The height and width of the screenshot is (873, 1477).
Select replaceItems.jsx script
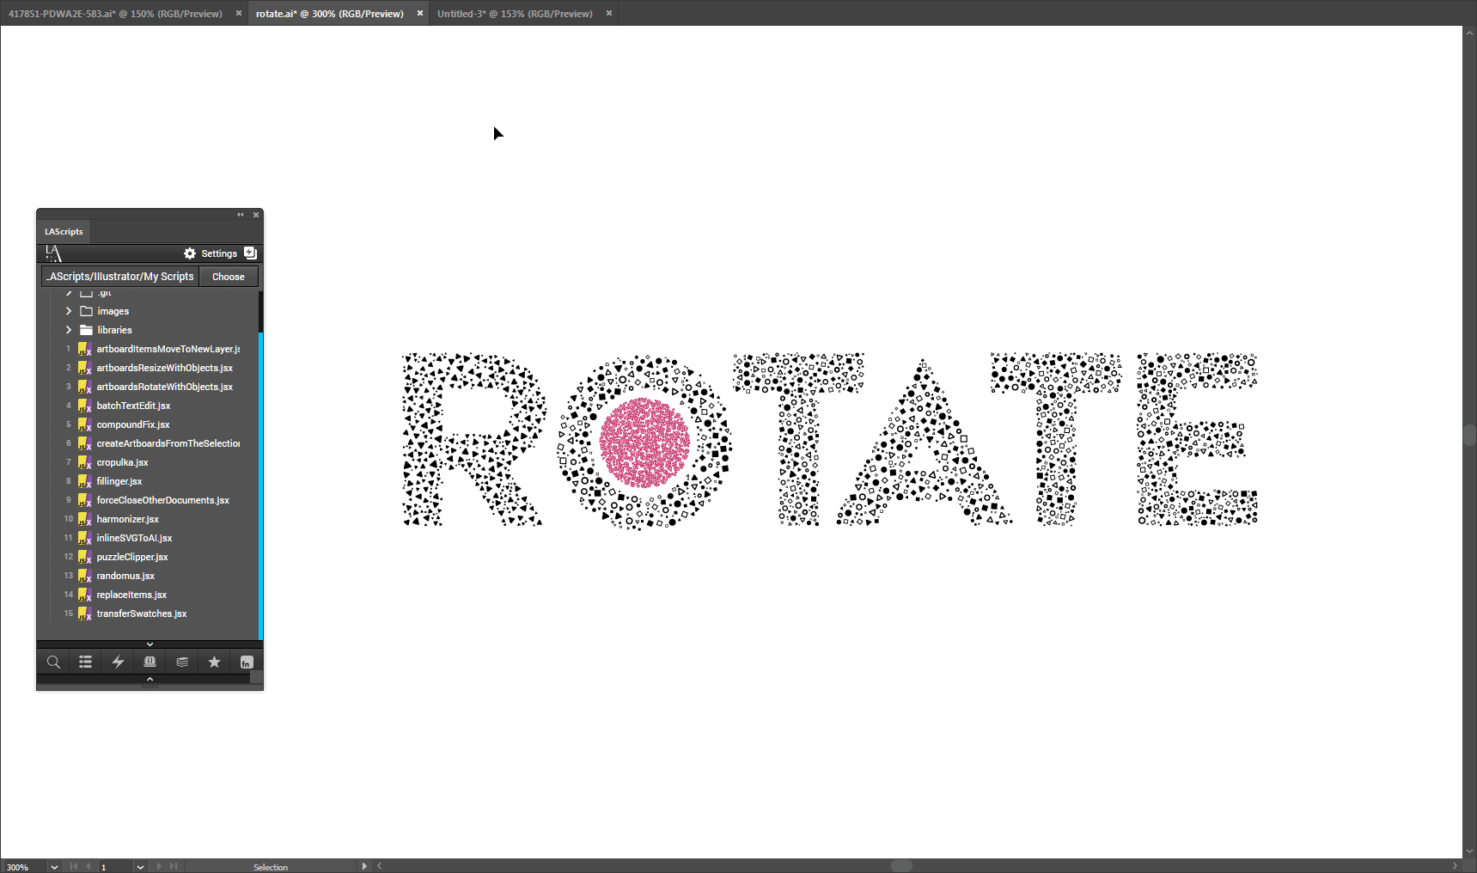[148, 595]
